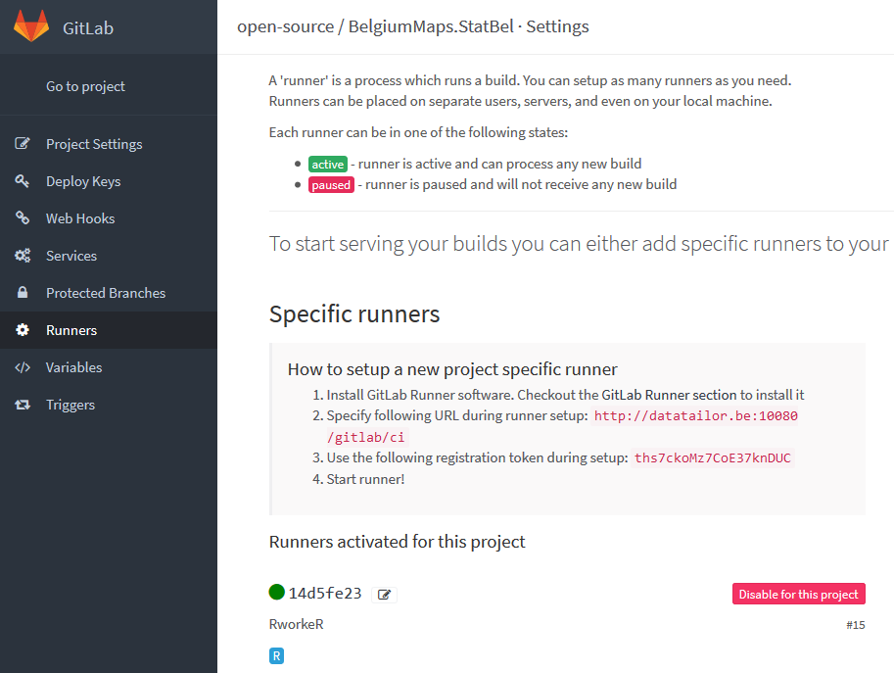This screenshot has width=894, height=673.
Task: Open the GitLab Runner section link
Action: (x=669, y=395)
